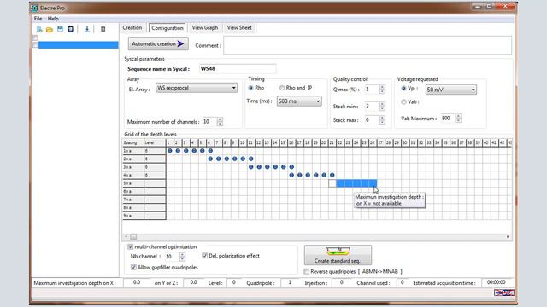This screenshot has height=307, width=547.
Task: Save the sequence with the disk icon
Action: (x=61, y=29)
